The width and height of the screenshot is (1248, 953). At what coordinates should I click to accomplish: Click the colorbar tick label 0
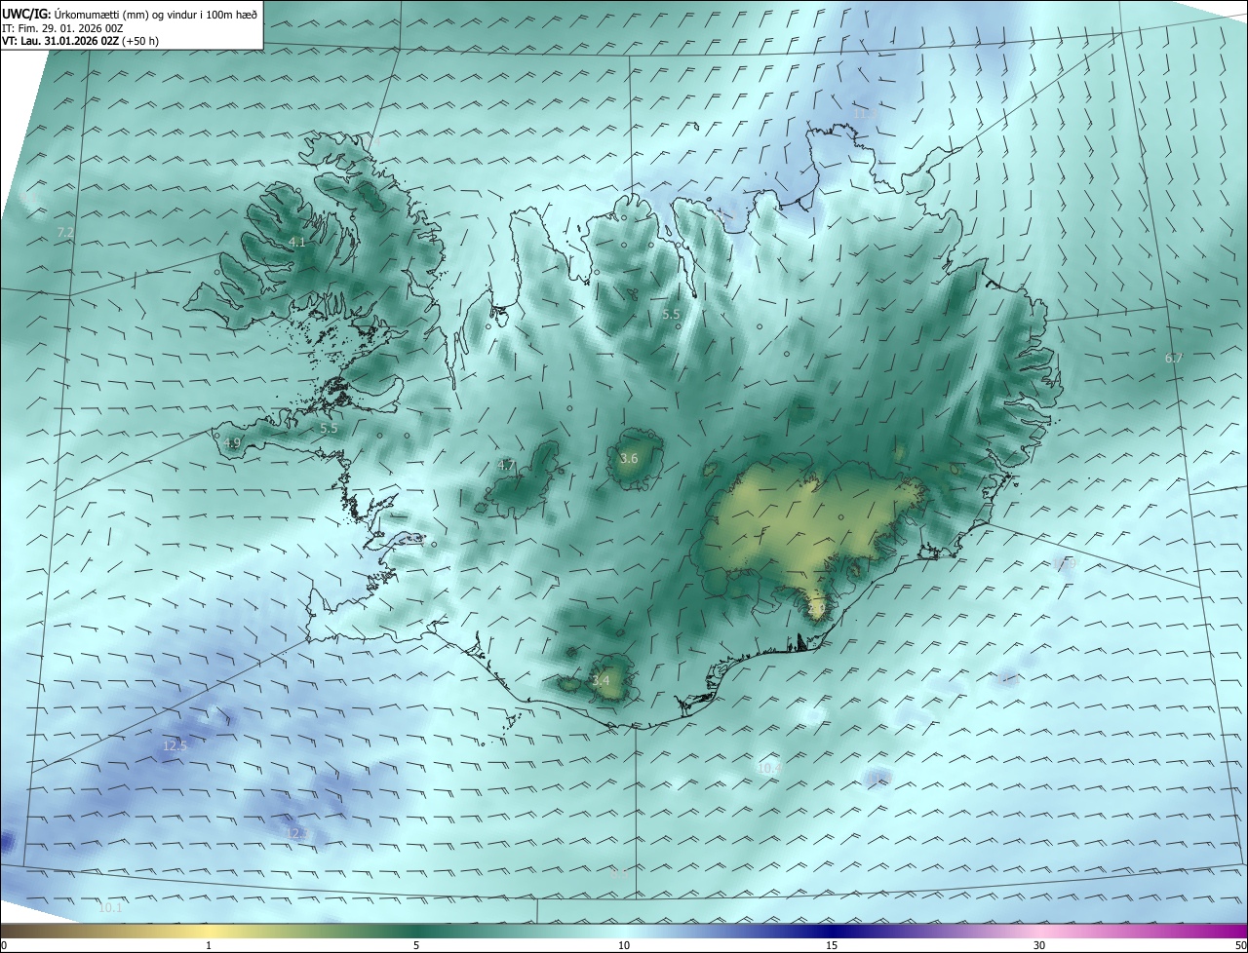[4, 945]
